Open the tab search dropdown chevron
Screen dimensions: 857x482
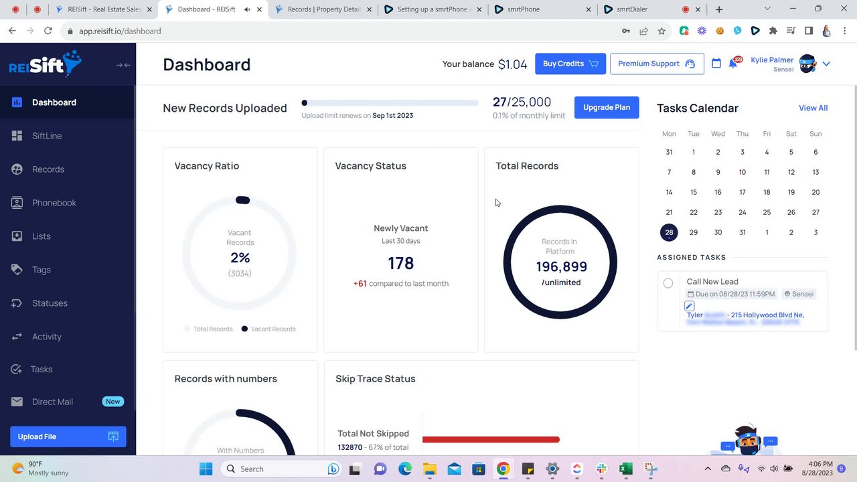tap(767, 9)
